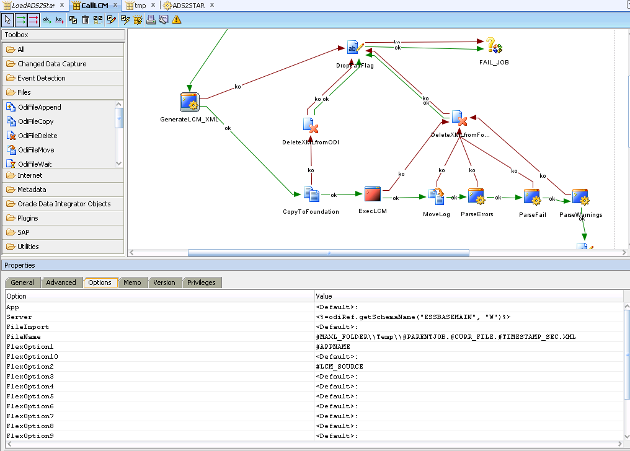This screenshot has width=630, height=451.
Task: Open the Memo properties tab
Action: click(x=132, y=282)
